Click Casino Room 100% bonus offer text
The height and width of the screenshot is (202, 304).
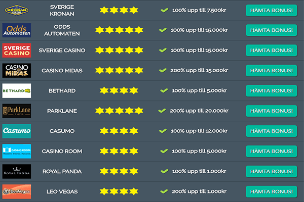(199, 151)
